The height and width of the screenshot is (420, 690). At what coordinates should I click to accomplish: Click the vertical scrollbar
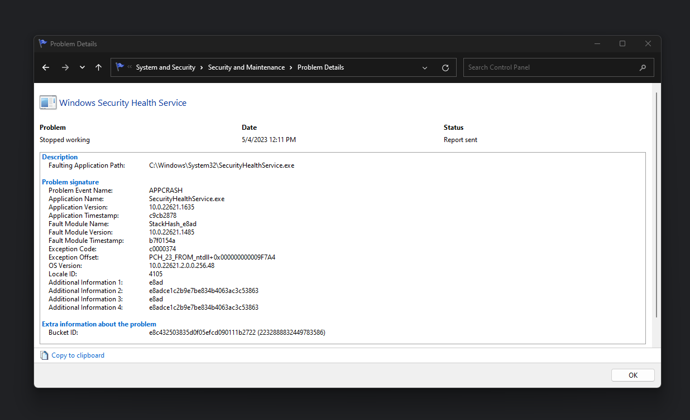point(657,205)
